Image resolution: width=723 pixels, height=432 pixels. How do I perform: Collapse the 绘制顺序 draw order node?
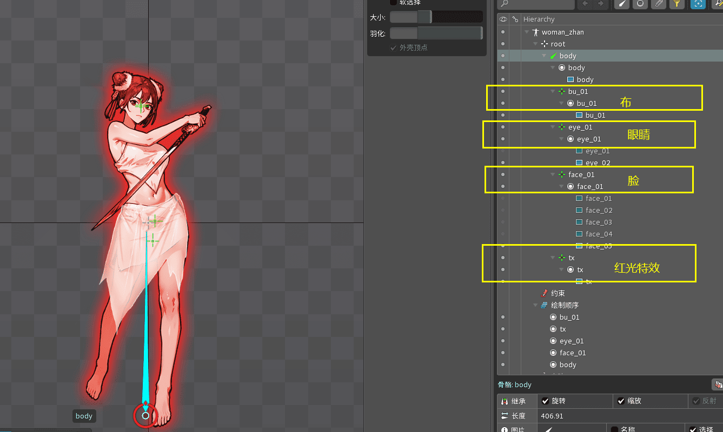pos(535,305)
